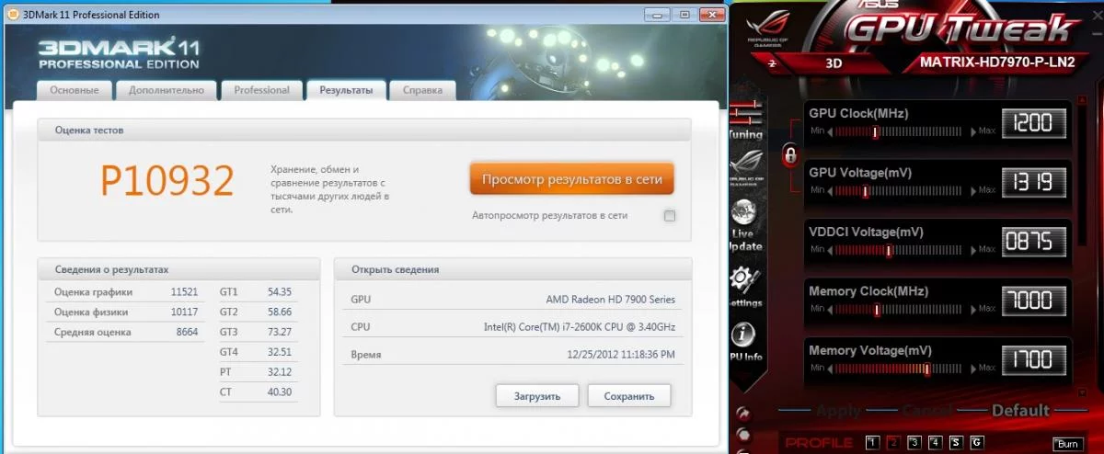Click 3DMark 11 title bar window icon
Image resolution: width=1104 pixels, height=454 pixels.
13,15
